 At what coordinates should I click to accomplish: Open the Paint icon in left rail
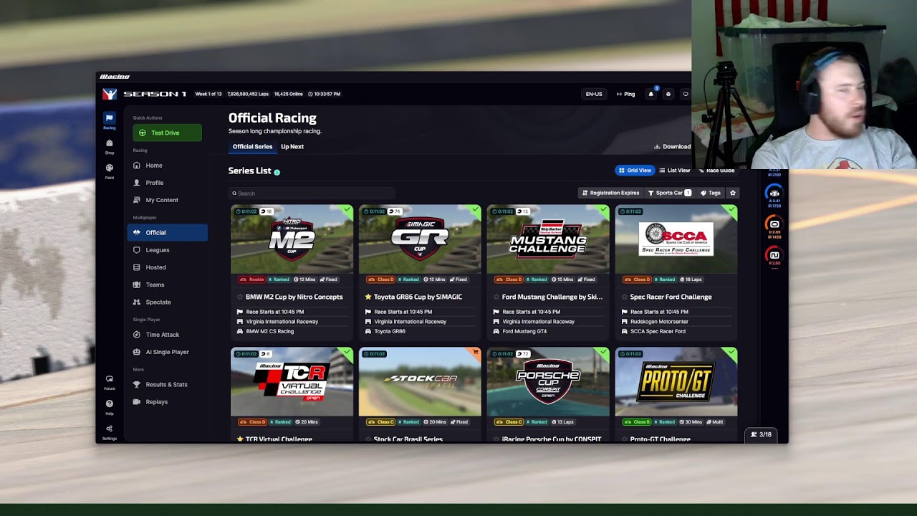point(109,171)
